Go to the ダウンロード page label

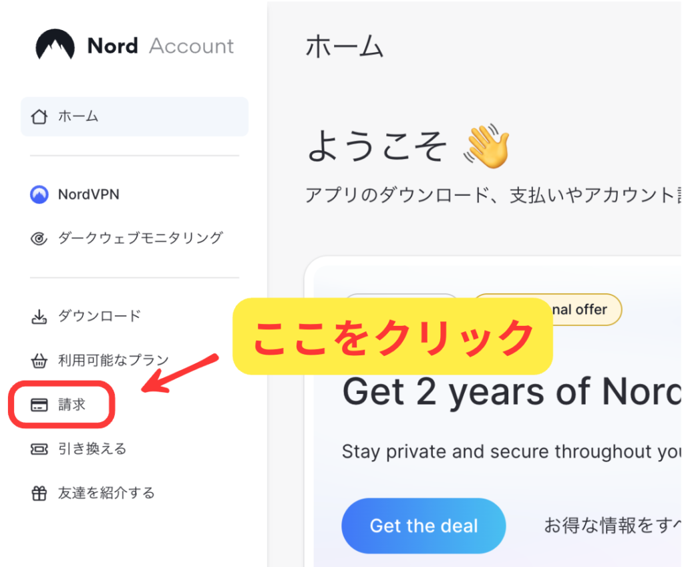point(100,317)
